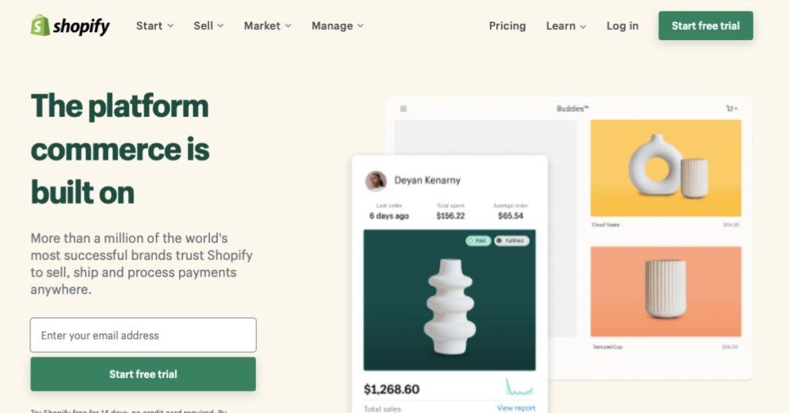Expand the Learn dropdown
Image resolution: width=790 pixels, height=413 pixels.
tap(565, 25)
